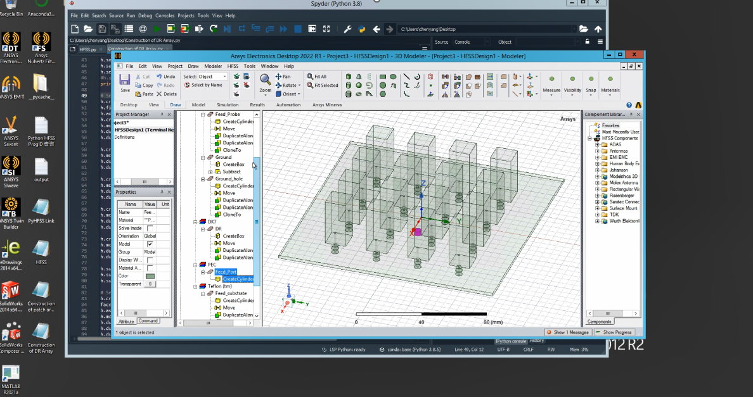Collapse the DK7 material tree node
This screenshot has height=397, width=753.
pyautogui.click(x=195, y=222)
